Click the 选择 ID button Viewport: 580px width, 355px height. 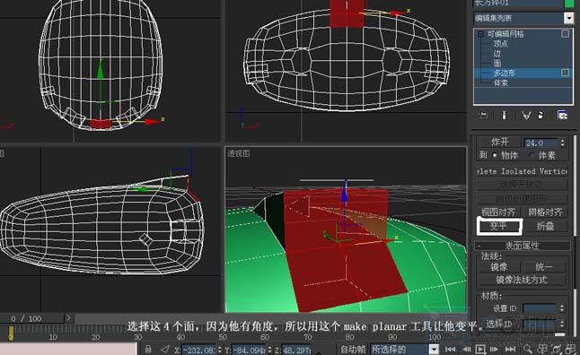pyautogui.click(x=499, y=324)
